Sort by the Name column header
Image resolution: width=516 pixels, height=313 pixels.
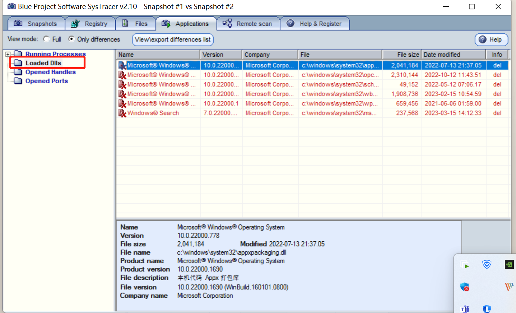[x=158, y=55]
